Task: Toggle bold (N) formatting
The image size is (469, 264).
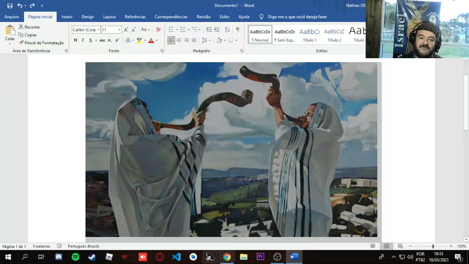Action: coord(75,40)
